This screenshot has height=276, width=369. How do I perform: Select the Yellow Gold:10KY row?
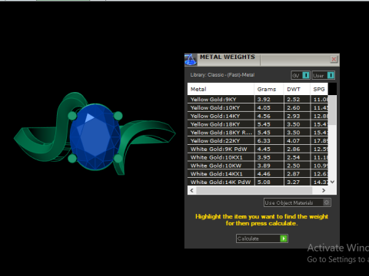pos(258,107)
